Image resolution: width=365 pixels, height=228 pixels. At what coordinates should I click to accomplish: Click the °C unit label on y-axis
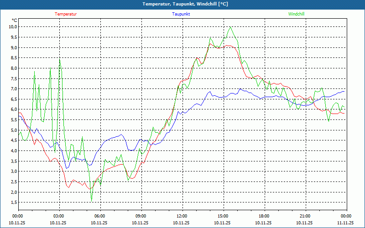coord(14,21)
